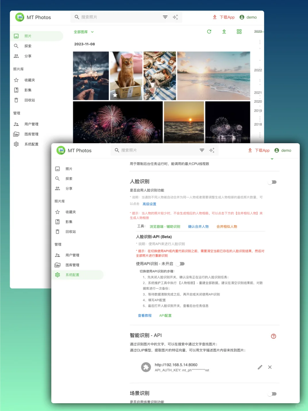The height and width of the screenshot is (411, 308).
Task: Open the grid layout view icon
Action: click(x=239, y=32)
